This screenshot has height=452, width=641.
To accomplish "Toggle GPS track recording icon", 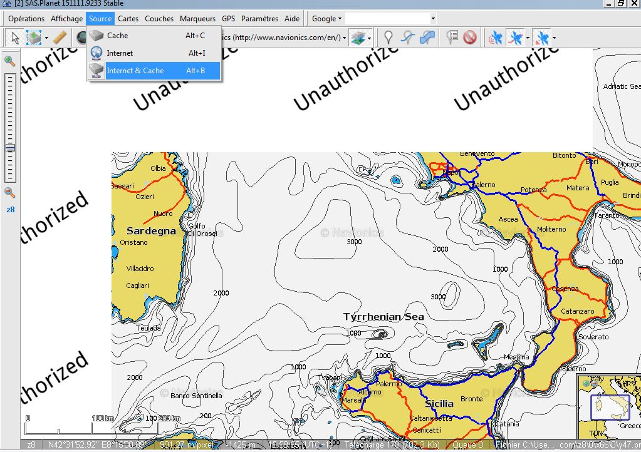I will pyautogui.click(x=515, y=38).
